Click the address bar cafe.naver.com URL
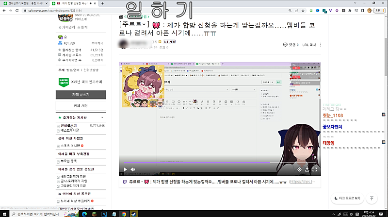Image resolution: width=388 pixels, height=217 pixels. coord(55,10)
